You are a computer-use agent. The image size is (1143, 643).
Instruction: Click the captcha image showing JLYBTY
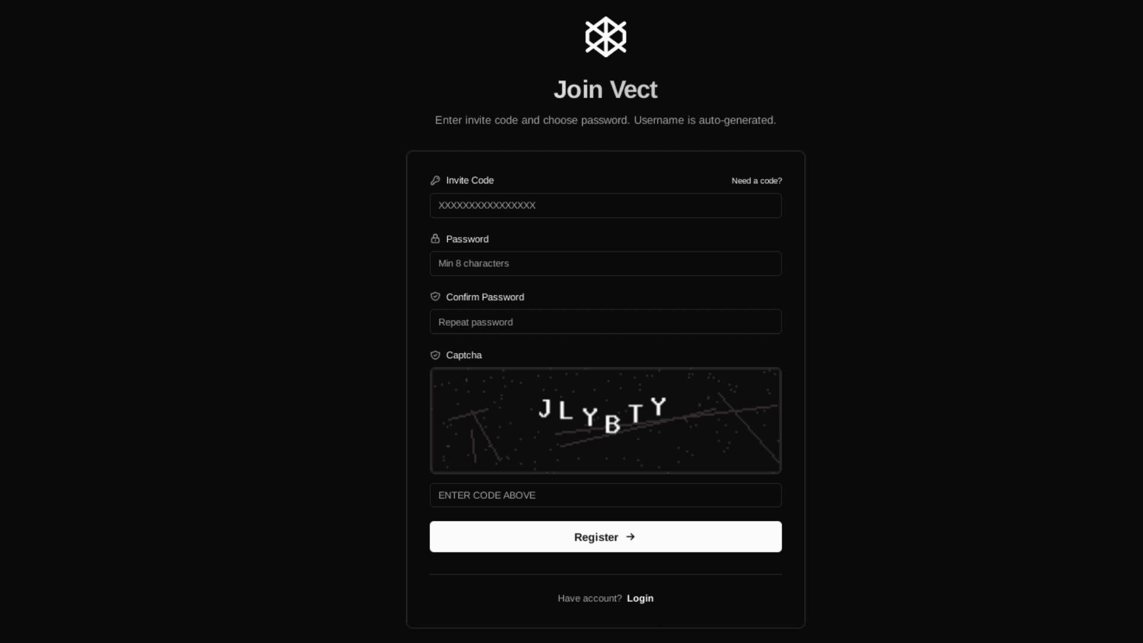605,421
